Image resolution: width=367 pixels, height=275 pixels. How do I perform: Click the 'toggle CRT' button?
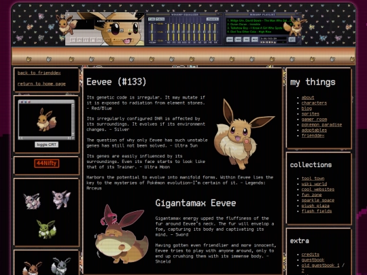point(47,145)
